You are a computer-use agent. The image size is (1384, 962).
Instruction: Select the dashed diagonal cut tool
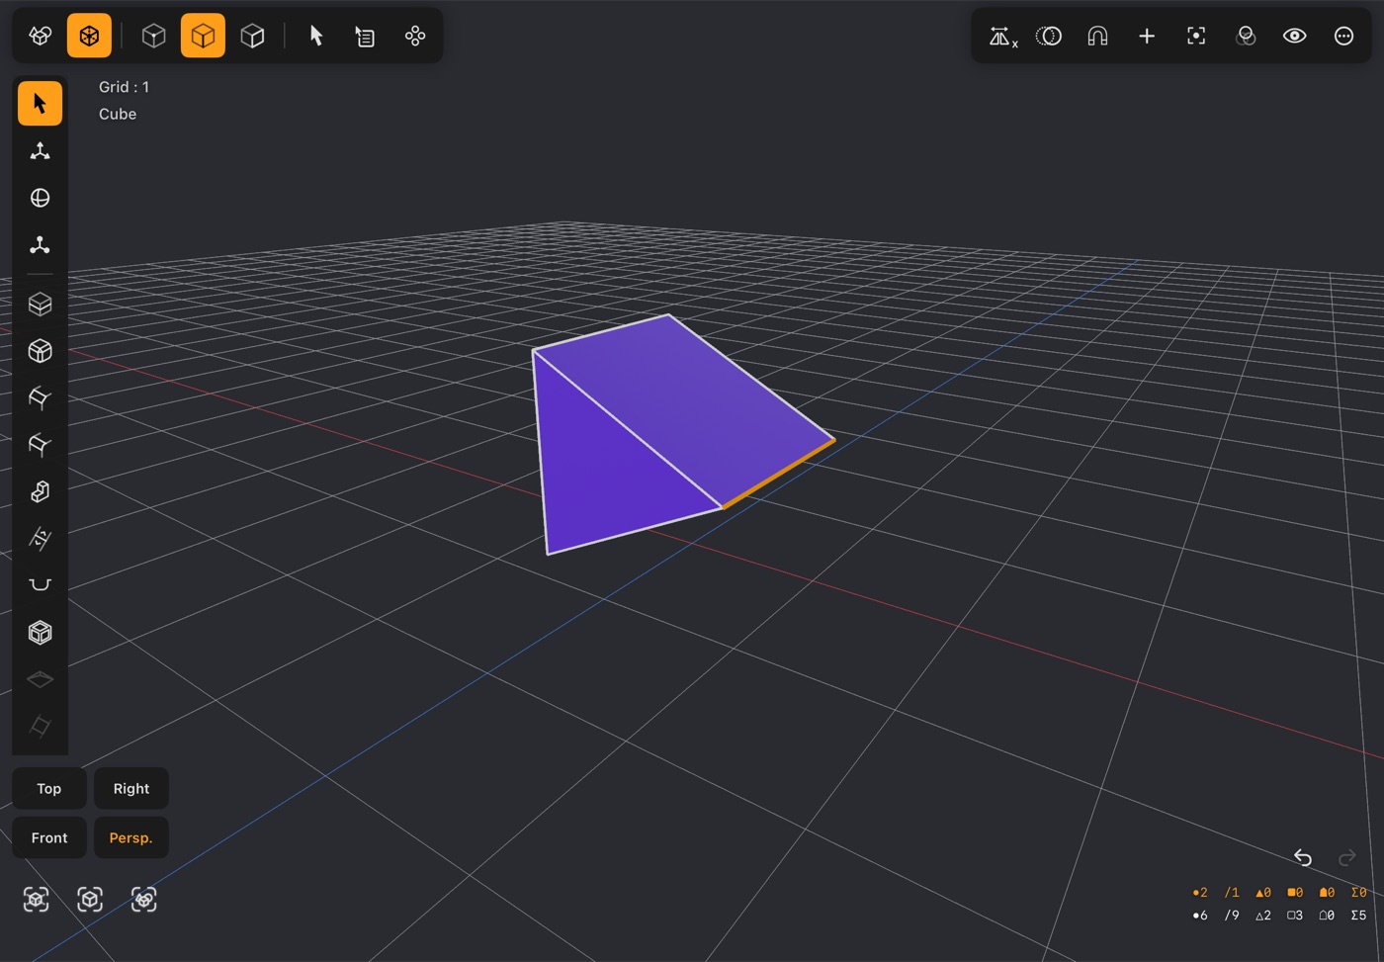[x=40, y=539]
